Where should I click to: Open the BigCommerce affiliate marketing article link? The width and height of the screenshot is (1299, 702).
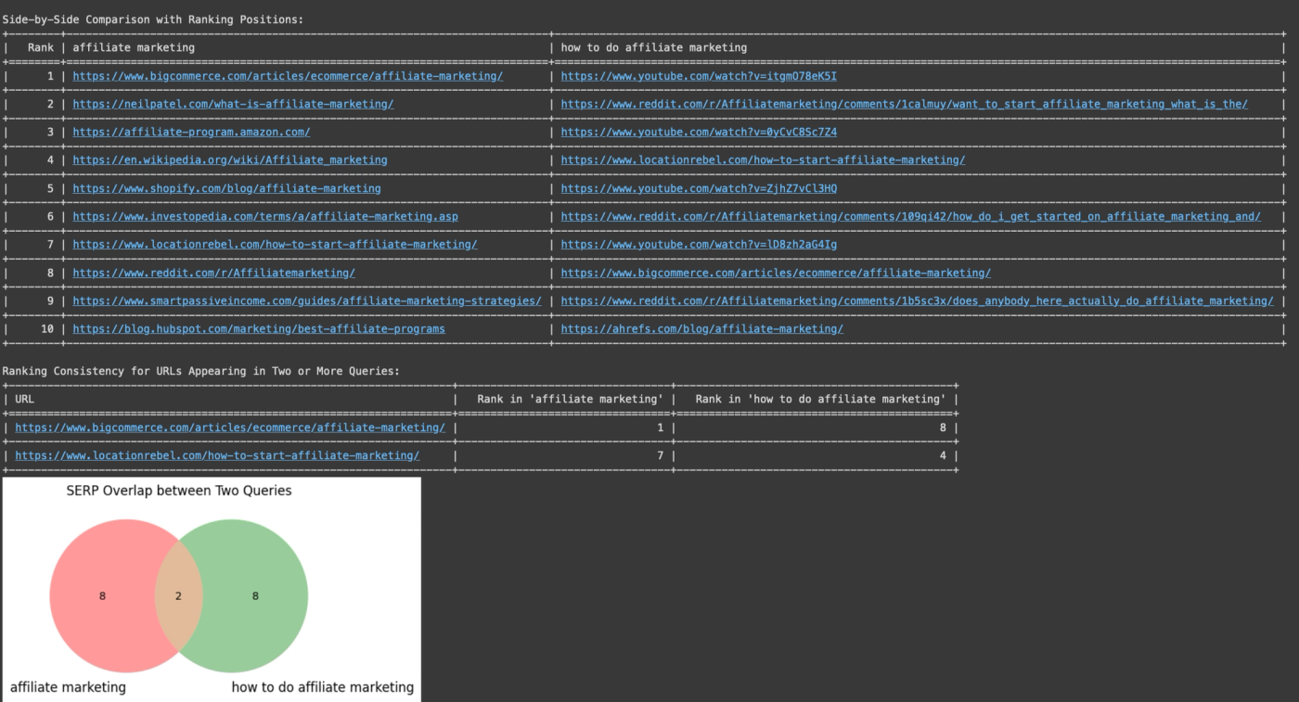(287, 75)
